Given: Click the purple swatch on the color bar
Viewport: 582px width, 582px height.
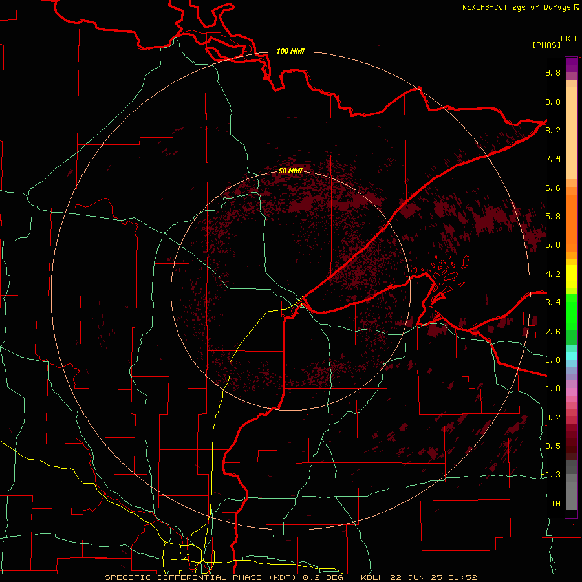Looking at the screenshot, I should tap(571, 65).
